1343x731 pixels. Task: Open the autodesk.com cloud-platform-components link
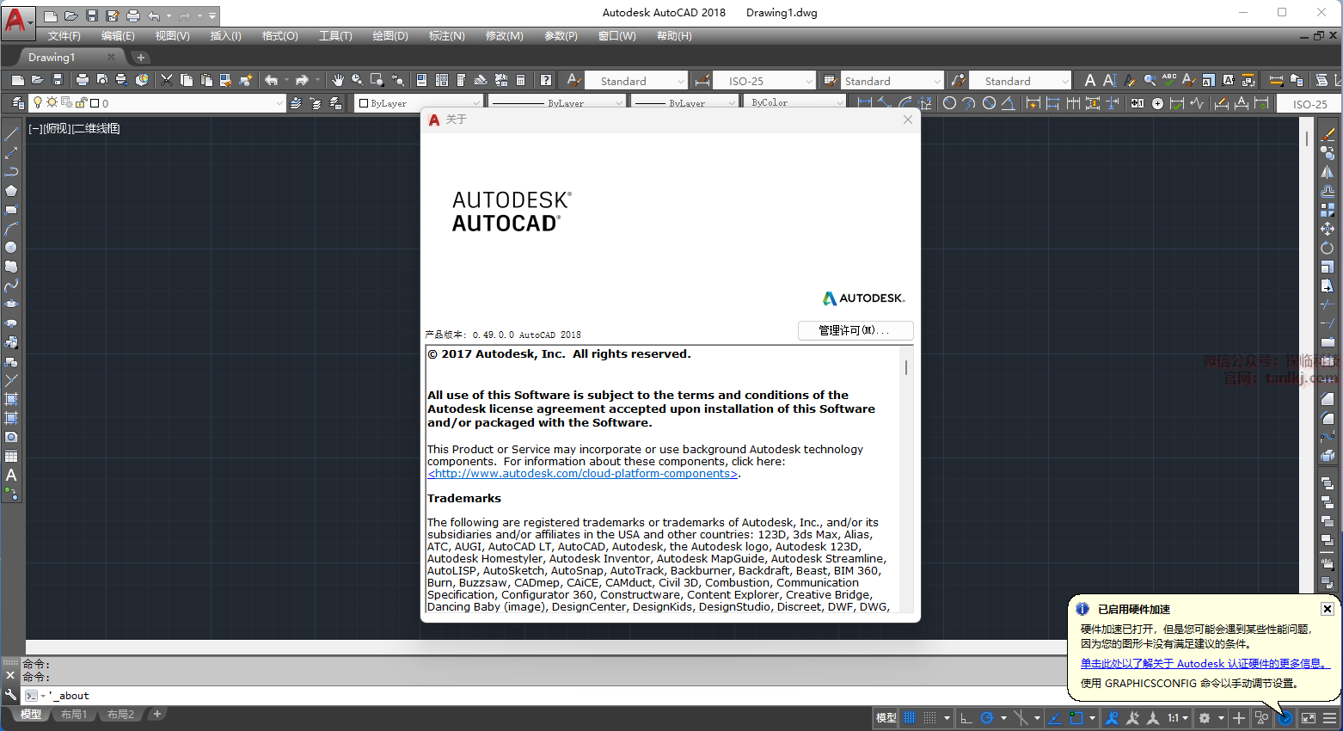(583, 474)
